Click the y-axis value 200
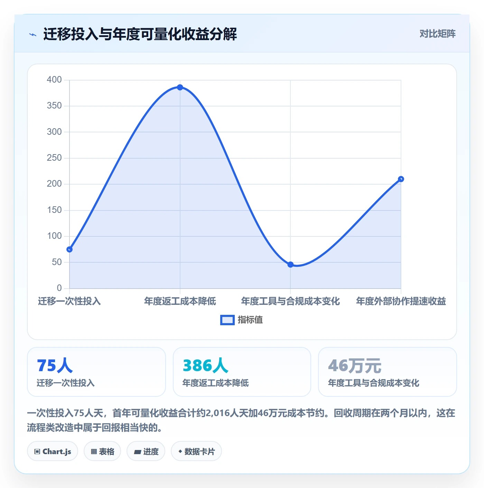484x488 pixels. point(54,184)
